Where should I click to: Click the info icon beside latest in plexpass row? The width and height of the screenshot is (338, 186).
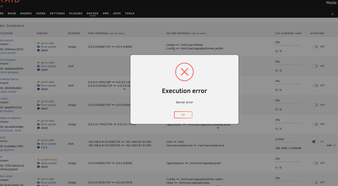pyautogui.click(x=39, y=70)
